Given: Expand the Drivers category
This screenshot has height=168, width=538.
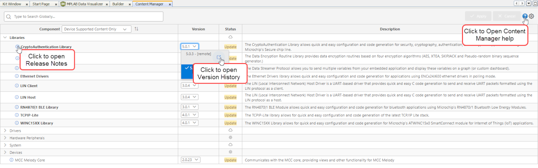Looking at the screenshot, I should [5, 131].
